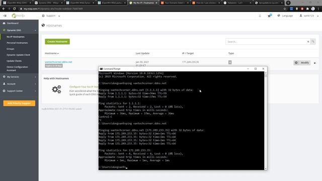Close the My No-IP Hostnames tab

click(156, 3)
